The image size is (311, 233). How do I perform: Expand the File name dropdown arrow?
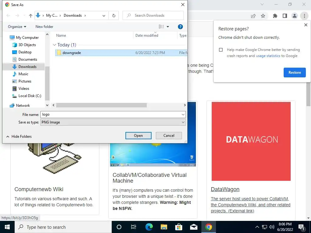(183, 114)
